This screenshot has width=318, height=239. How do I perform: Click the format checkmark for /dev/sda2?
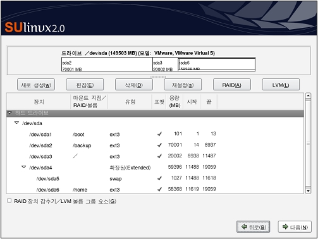[x=159, y=145]
